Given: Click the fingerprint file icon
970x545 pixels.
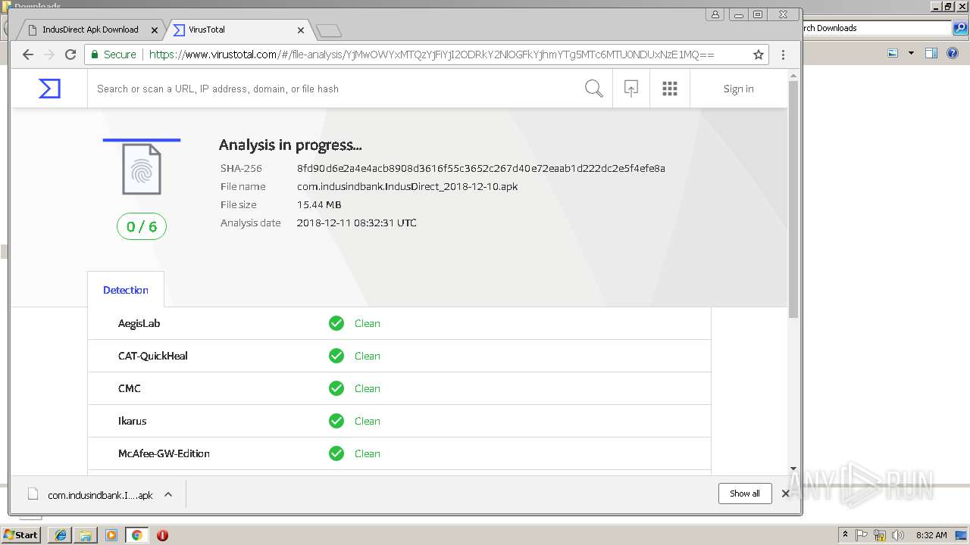Looking at the screenshot, I should [x=142, y=170].
